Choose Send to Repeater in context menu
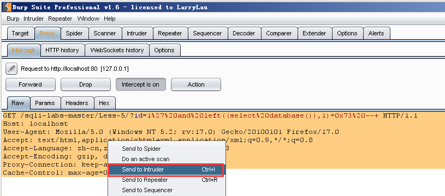The image size is (445, 196). pyautogui.click(x=167, y=180)
